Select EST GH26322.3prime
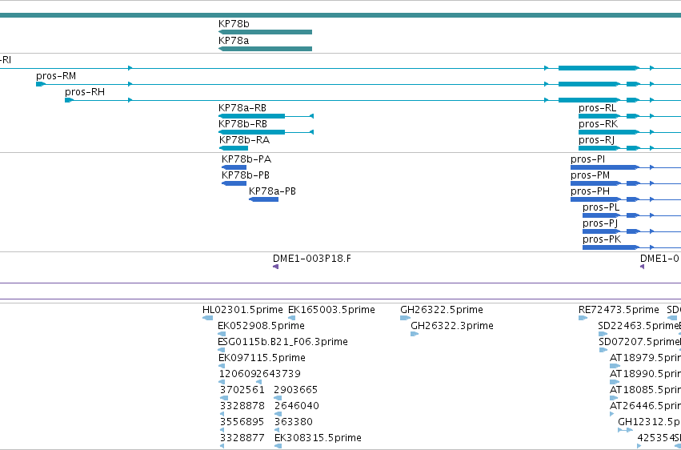 pos(415,334)
